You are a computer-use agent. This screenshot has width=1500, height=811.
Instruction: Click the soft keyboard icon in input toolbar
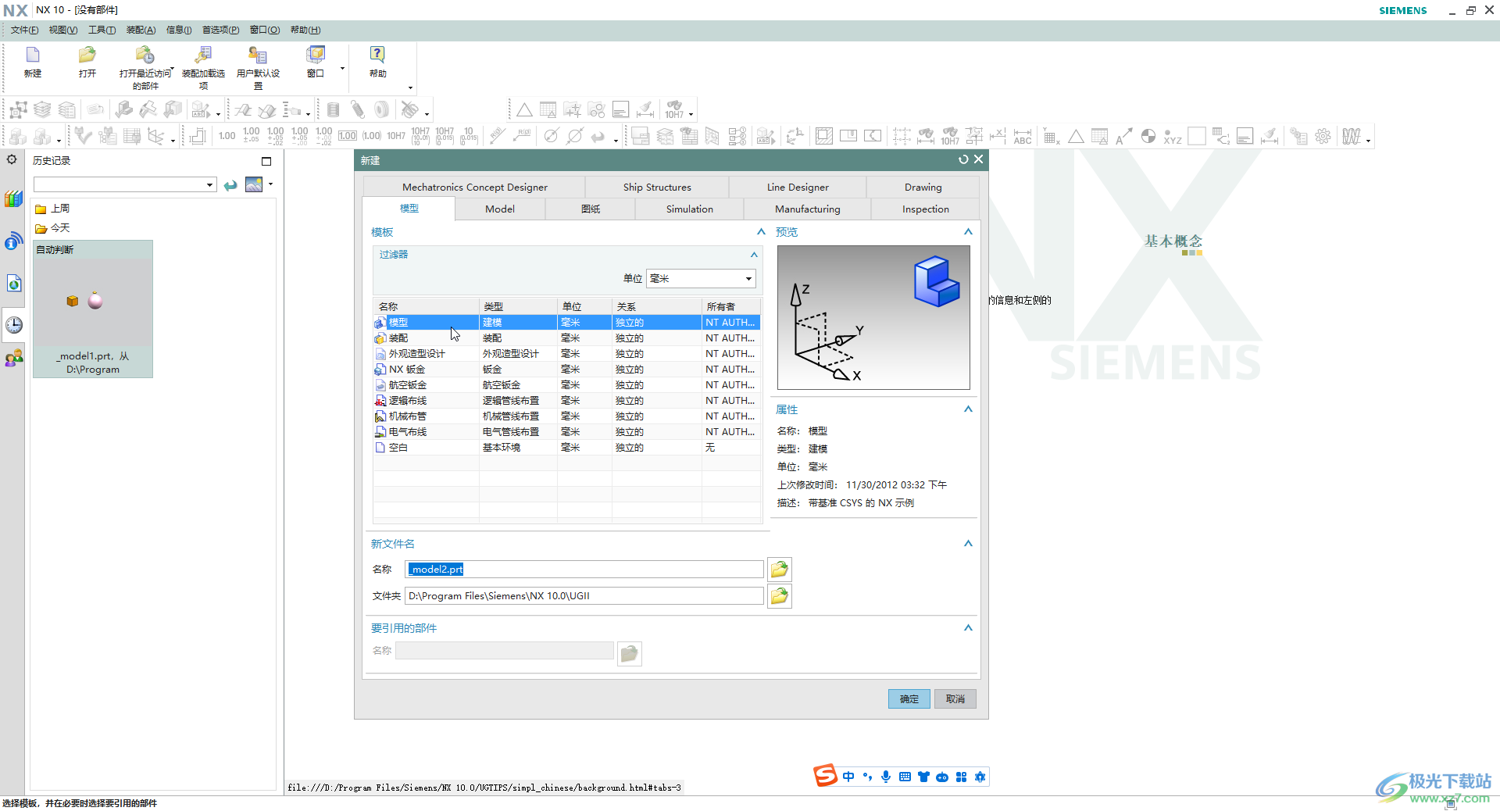point(905,777)
